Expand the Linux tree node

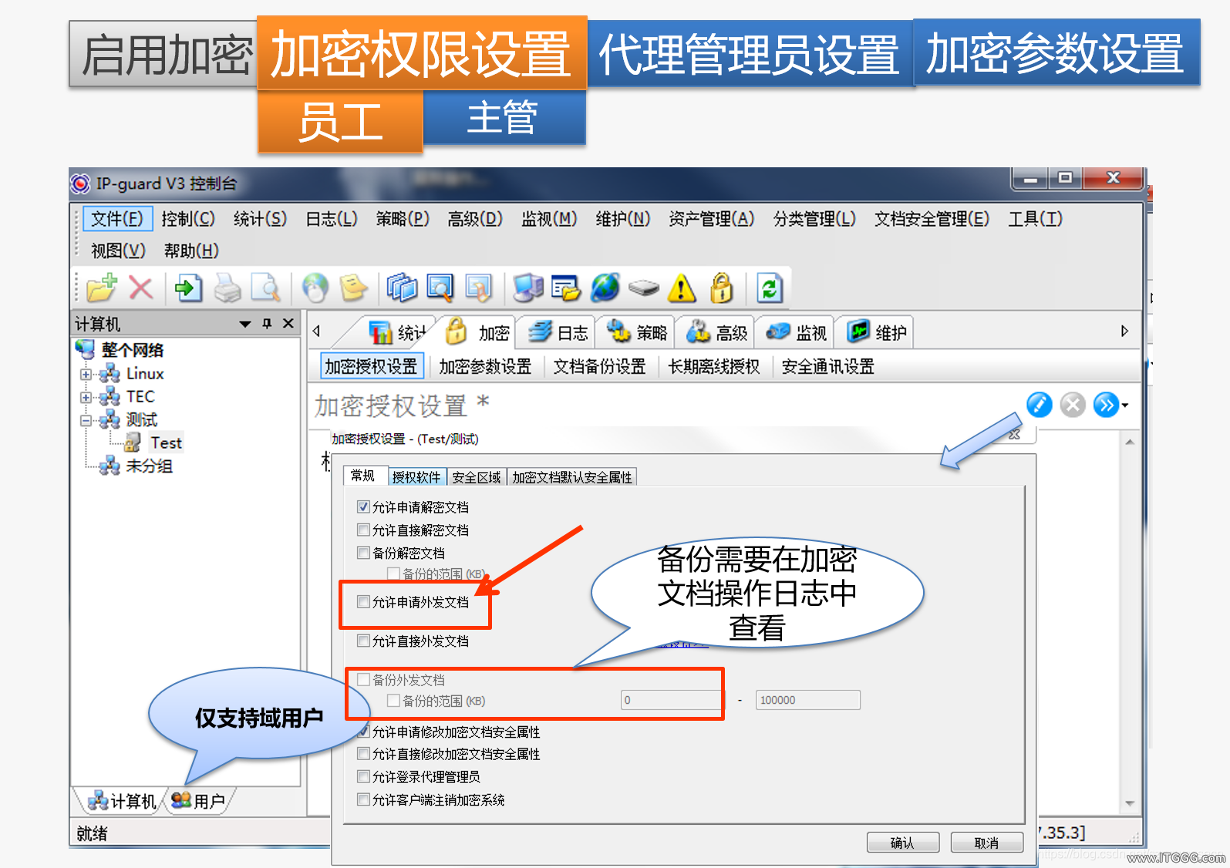[x=86, y=375]
